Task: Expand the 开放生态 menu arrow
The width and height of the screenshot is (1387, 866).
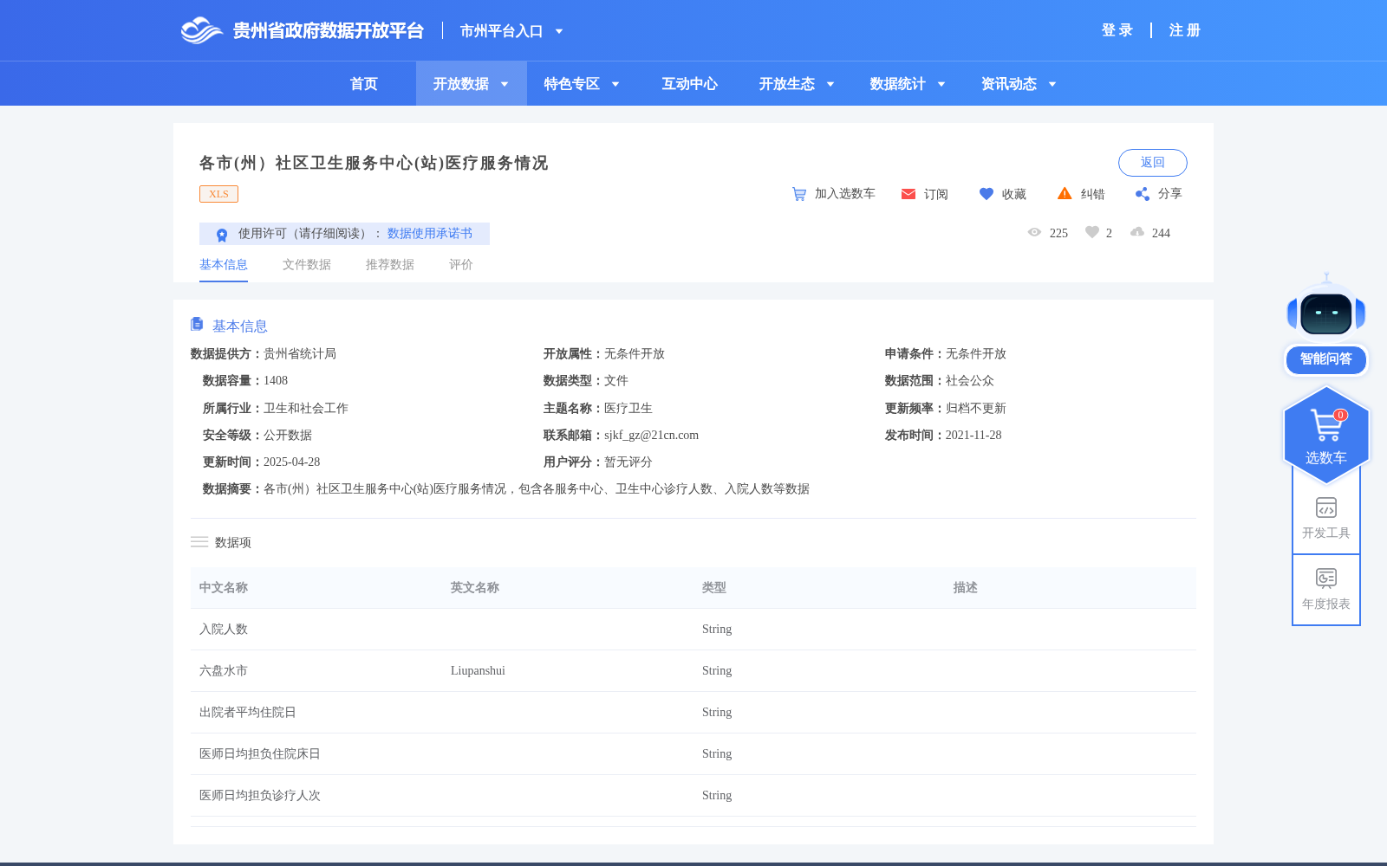Action: [x=830, y=84]
